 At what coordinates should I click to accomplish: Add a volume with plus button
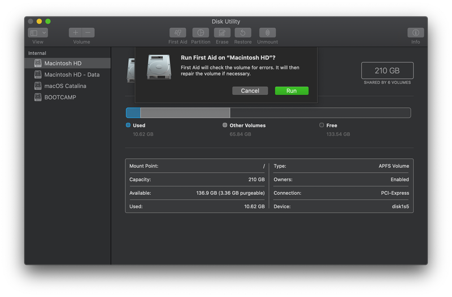(x=75, y=33)
